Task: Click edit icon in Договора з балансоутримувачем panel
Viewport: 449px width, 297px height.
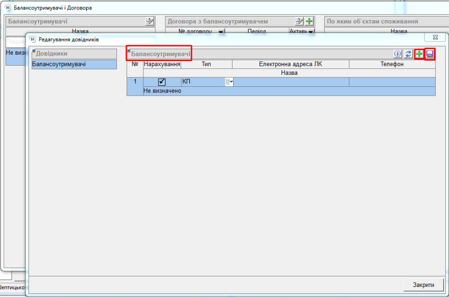Action: (x=299, y=21)
